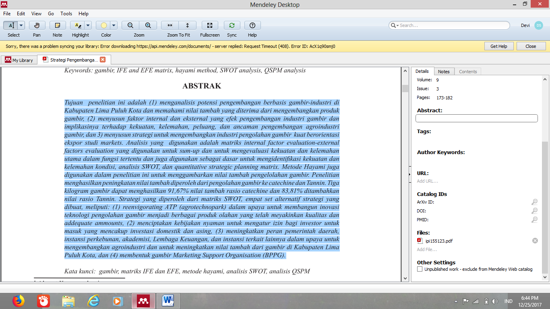Close the Strategi Pengembanga document tab

[x=103, y=60]
